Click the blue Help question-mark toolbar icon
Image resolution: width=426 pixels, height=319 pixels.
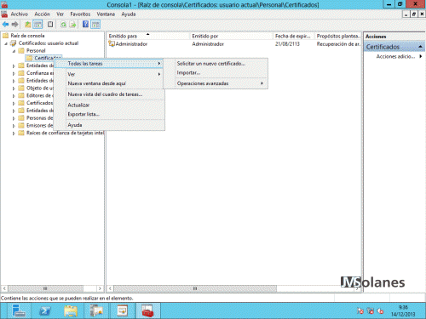[85, 25]
